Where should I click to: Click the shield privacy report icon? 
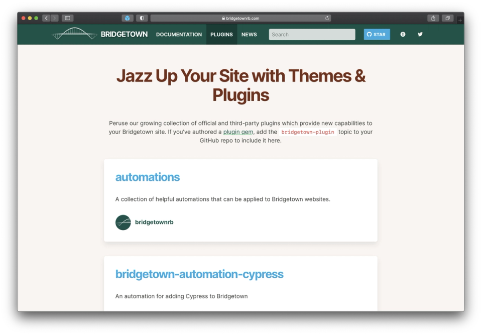pos(142,18)
